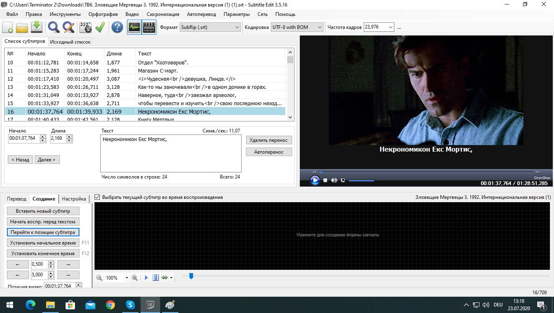This screenshot has height=313, width=554.
Task: Click the video seek progress bar
Action: coord(426,172)
